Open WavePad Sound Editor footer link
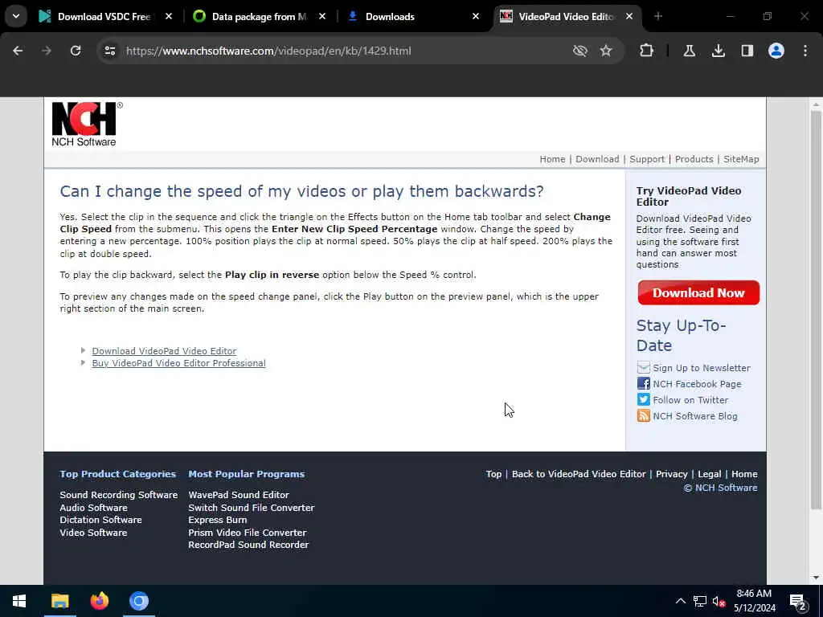The width and height of the screenshot is (823, 617). 239,495
